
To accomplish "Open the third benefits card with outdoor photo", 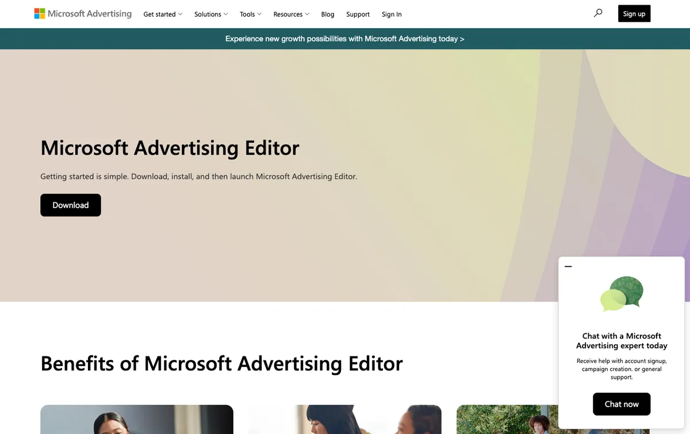I will point(507,419).
